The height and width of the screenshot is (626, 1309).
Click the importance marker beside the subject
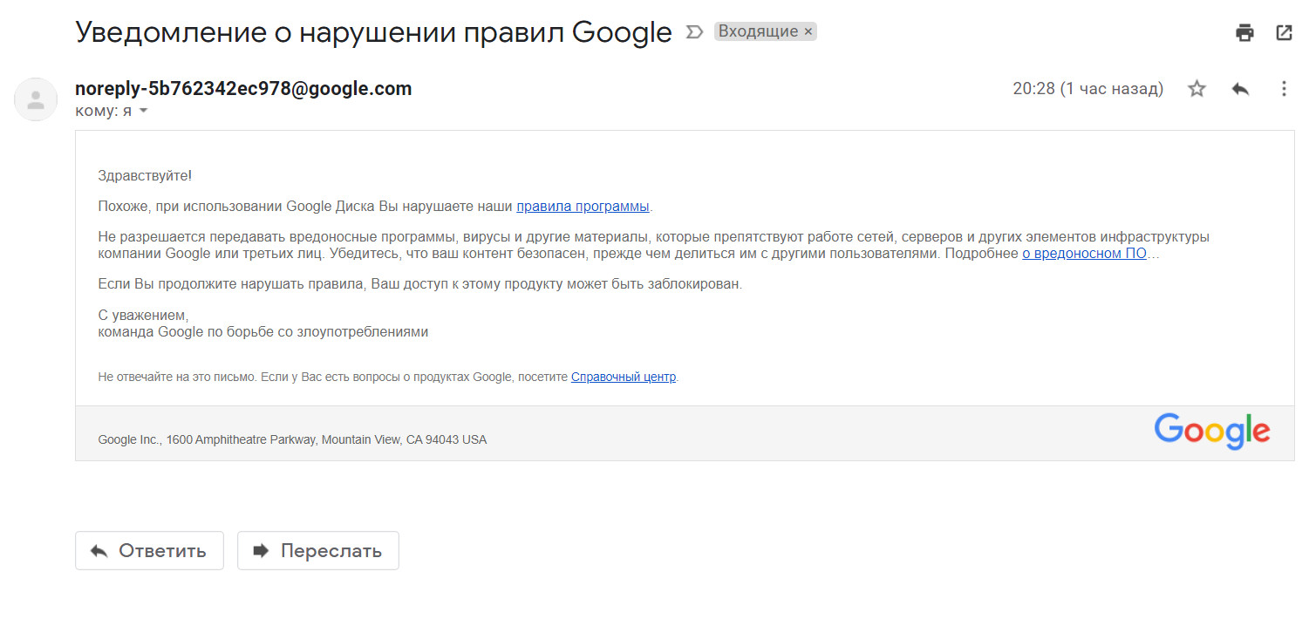(694, 32)
